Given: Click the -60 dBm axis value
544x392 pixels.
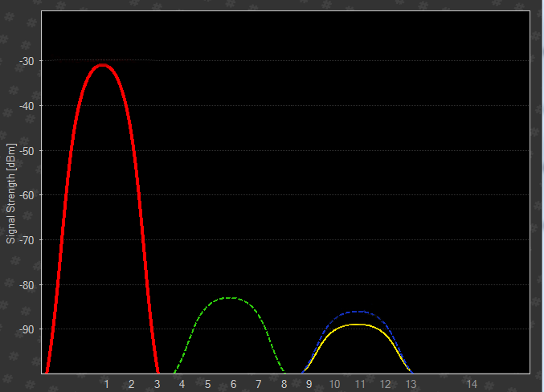Looking at the screenshot, I should [27, 195].
